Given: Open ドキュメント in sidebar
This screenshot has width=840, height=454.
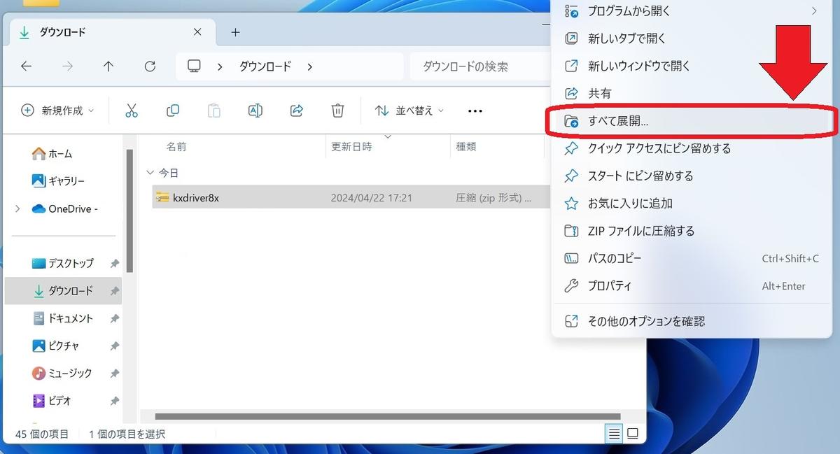Looking at the screenshot, I should (x=63, y=319).
